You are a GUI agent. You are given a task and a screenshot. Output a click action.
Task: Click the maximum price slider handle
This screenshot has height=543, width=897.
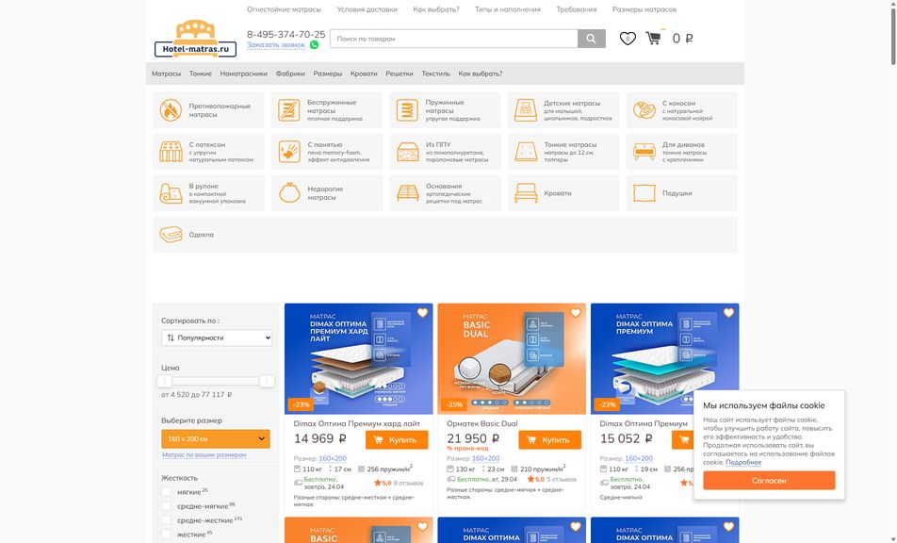pyautogui.click(x=267, y=381)
